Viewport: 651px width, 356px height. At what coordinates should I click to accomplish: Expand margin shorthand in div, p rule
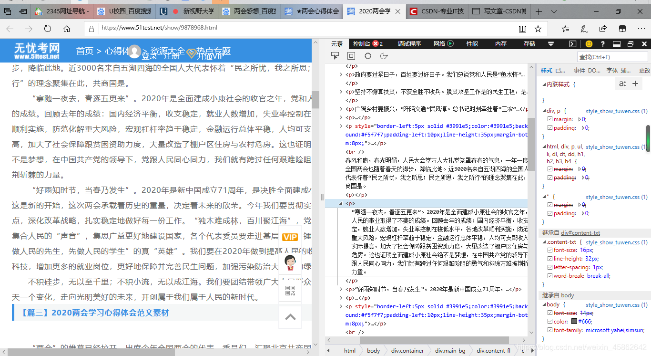coord(580,119)
